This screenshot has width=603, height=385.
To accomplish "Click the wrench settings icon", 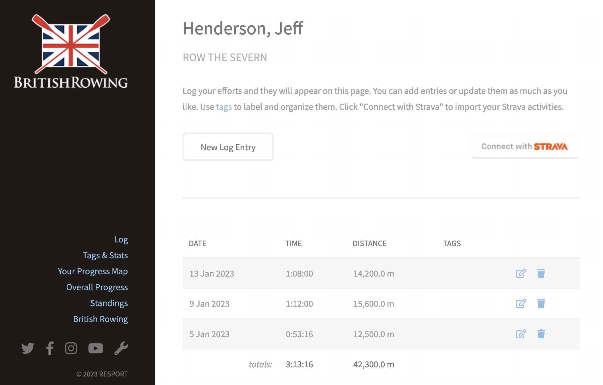I will point(121,348).
